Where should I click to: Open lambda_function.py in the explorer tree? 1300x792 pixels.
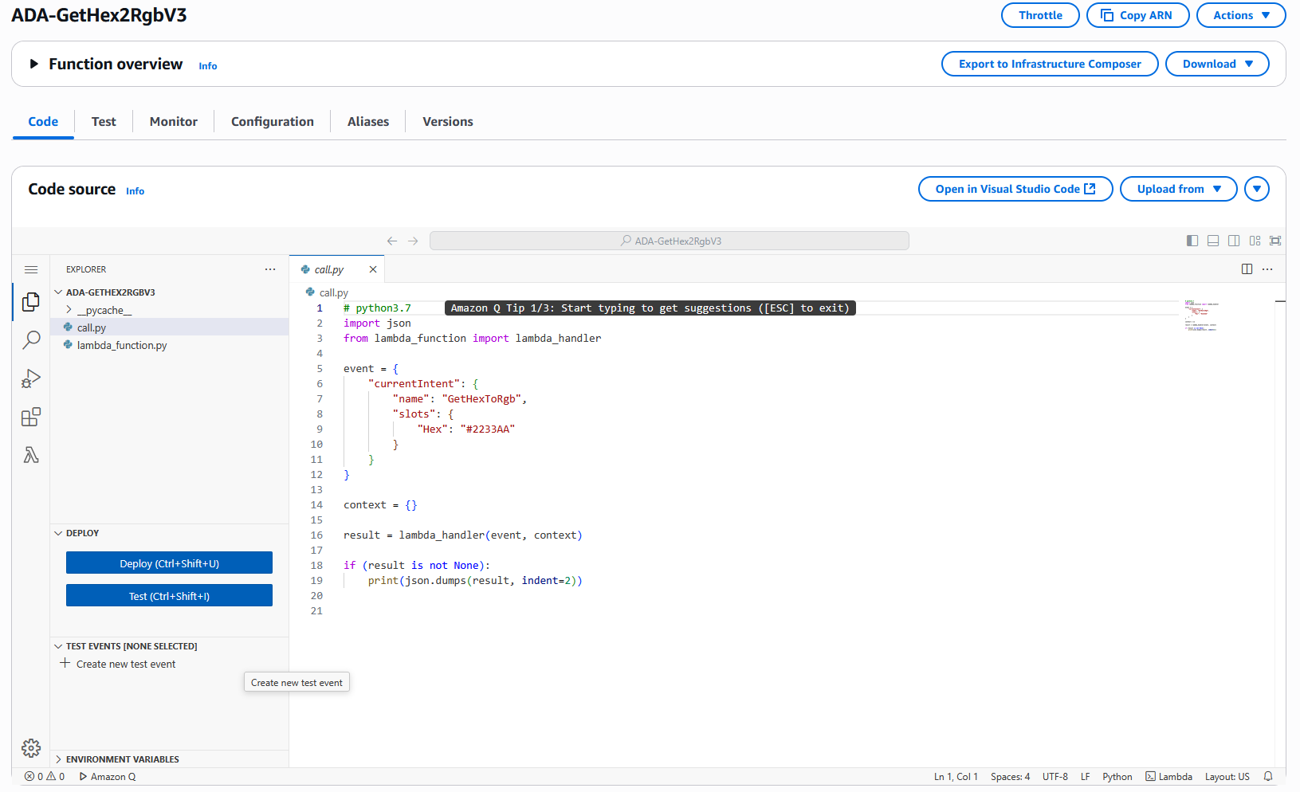pos(169,345)
